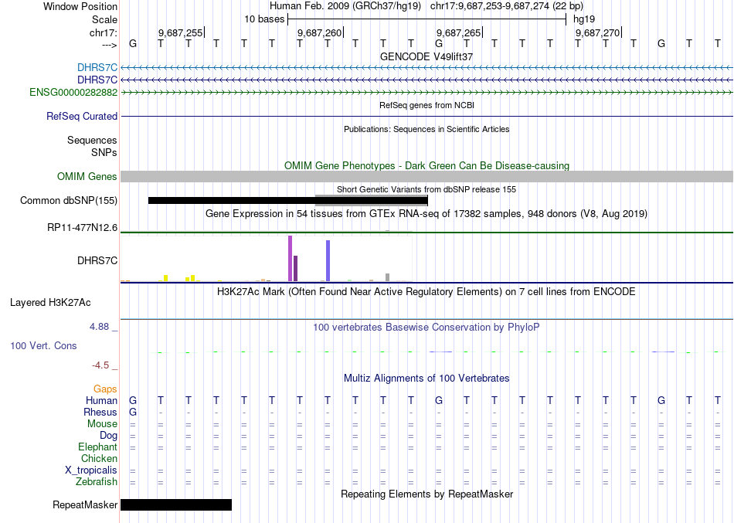Select the Elephant species row label
The width and height of the screenshot is (734, 523).
(x=98, y=447)
